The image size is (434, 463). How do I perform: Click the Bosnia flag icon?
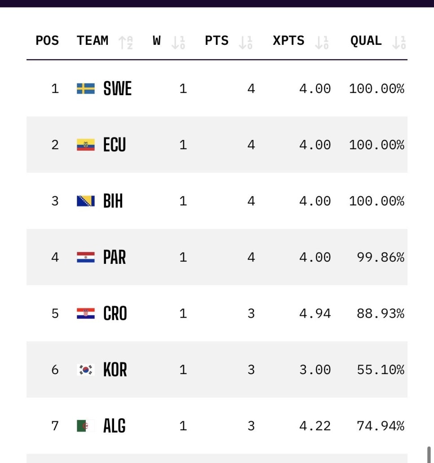pos(86,201)
